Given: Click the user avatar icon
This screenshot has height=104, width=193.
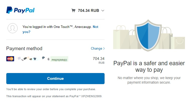Looking at the screenshot, I should click(x=13, y=28).
